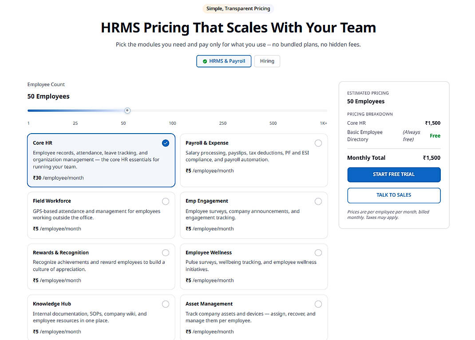Click the green Free price label

pyautogui.click(x=435, y=136)
